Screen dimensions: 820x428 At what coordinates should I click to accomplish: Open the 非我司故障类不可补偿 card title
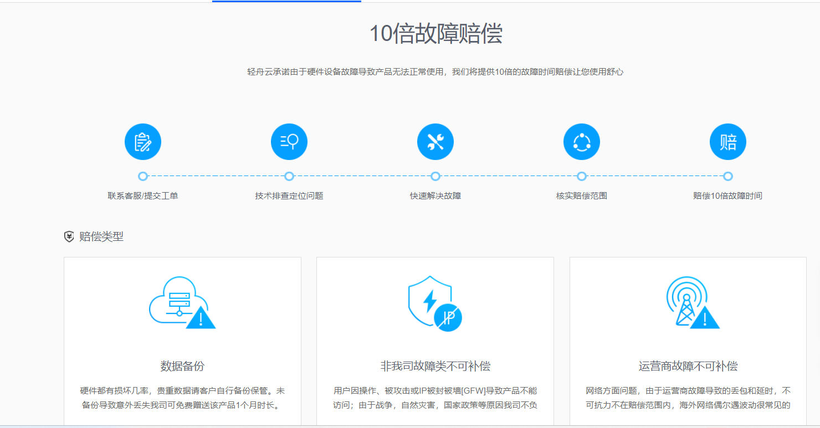tap(435, 366)
